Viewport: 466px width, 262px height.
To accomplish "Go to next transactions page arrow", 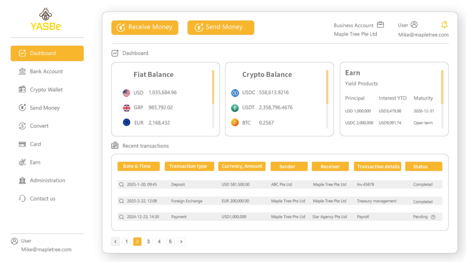I will pyautogui.click(x=181, y=242).
